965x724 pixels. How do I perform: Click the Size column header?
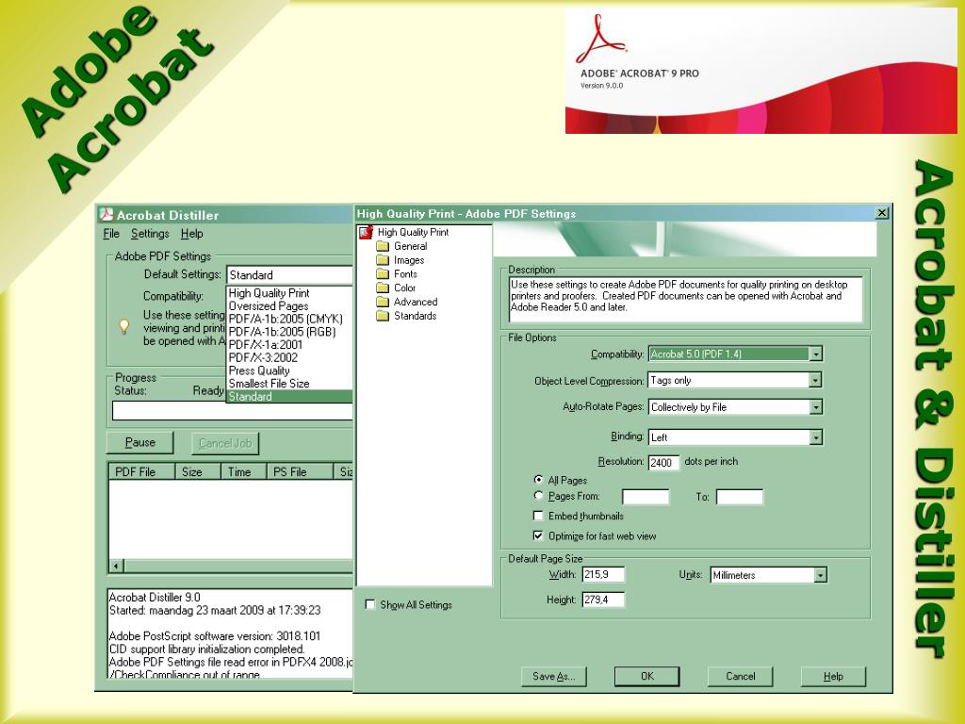tap(198, 471)
